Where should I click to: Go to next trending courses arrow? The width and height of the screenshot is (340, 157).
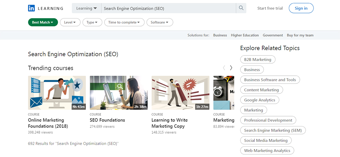(x=231, y=68)
